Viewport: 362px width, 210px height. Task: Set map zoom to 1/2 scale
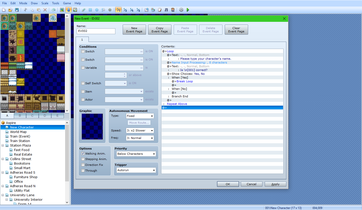click(125, 10)
